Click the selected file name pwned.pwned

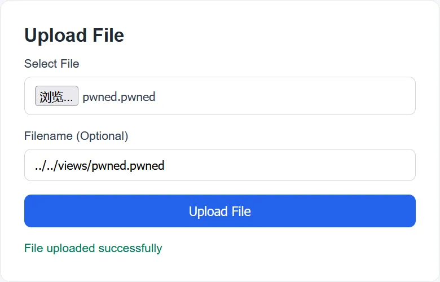click(x=118, y=96)
